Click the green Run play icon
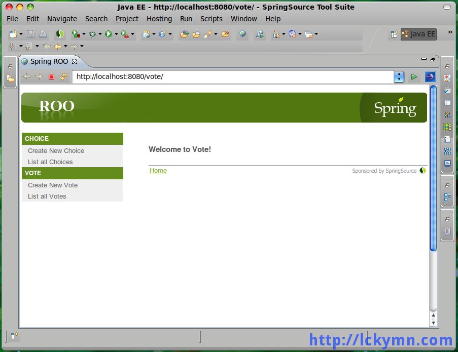The image size is (458, 352). 109,34
